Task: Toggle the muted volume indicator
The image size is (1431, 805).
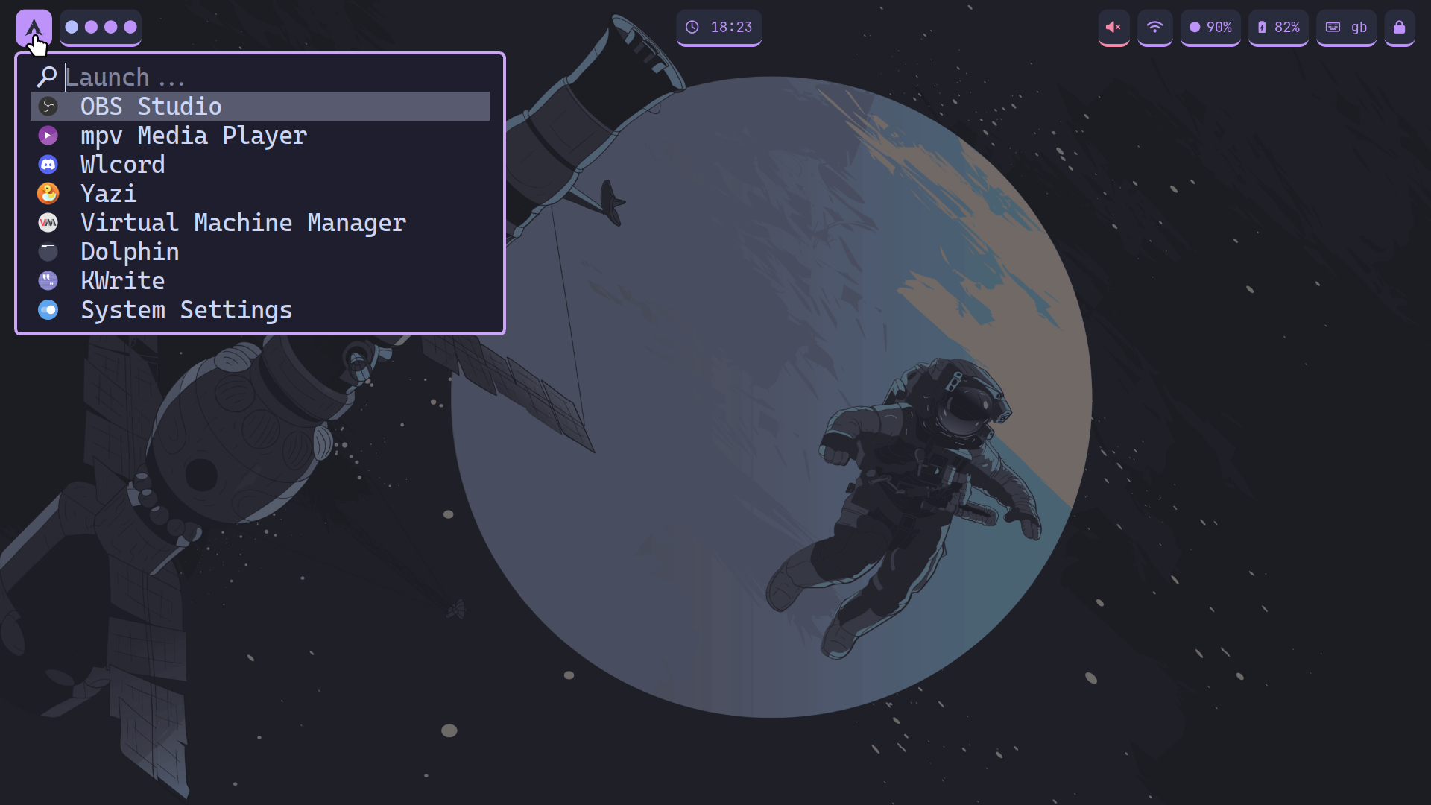Action: click(x=1113, y=28)
